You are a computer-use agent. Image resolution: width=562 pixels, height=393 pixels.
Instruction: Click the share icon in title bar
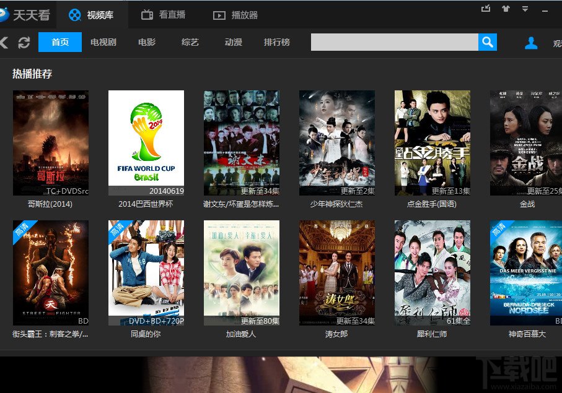486,8
